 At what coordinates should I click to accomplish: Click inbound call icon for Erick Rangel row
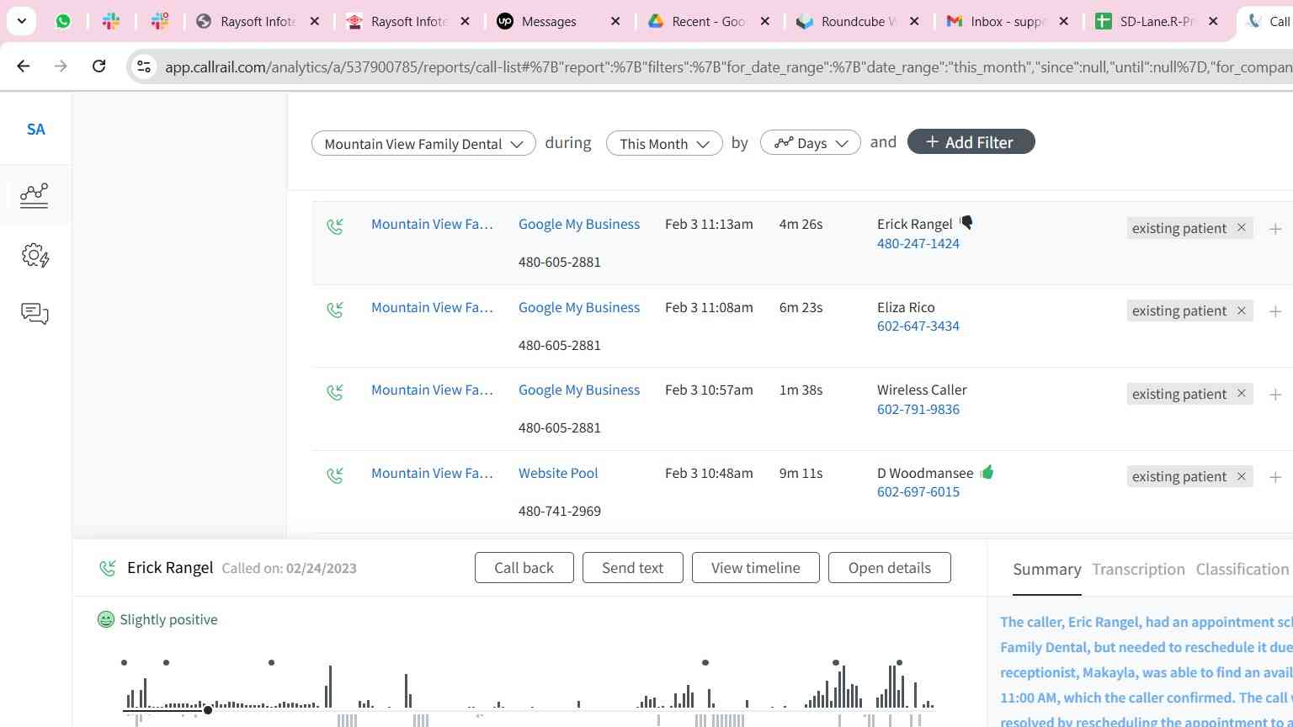(335, 226)
